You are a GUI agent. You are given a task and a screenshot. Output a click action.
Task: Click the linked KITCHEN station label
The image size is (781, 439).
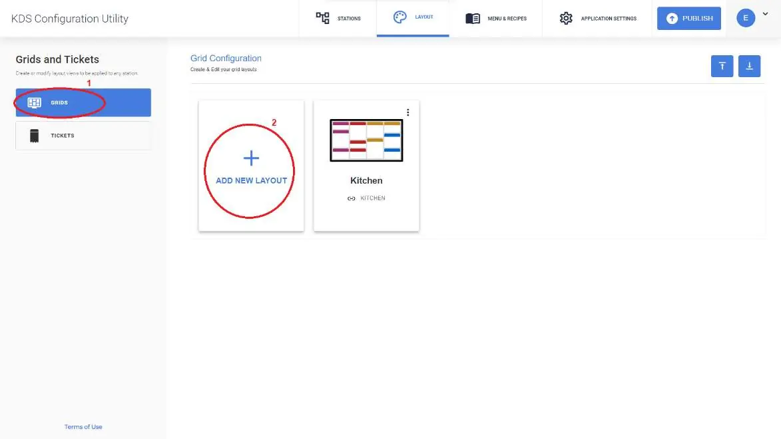373,198
